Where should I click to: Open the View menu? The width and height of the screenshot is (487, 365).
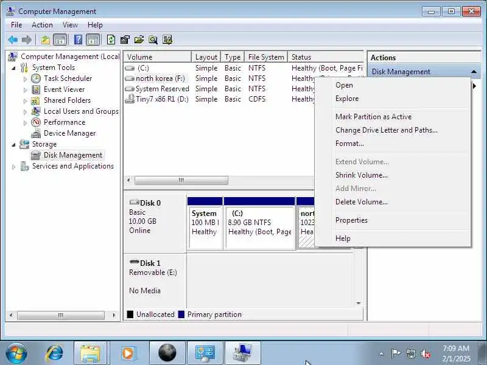pos(70,25)
